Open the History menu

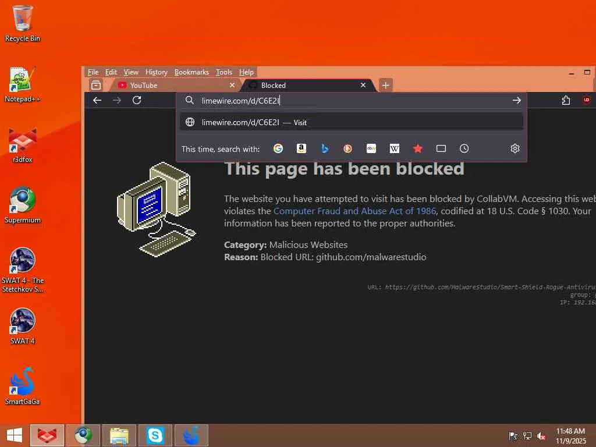coord(156,72)
